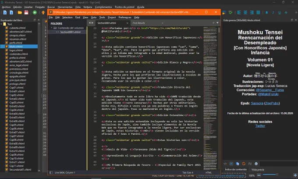This screenshot has width=298, height=179.
Task: Justify text using the toolbar icon
Action: [x=258, y=13]
